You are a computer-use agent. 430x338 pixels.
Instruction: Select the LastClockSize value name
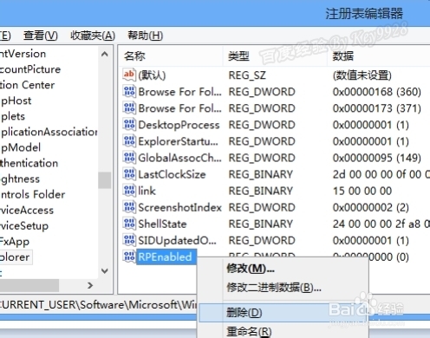[172, 174]
